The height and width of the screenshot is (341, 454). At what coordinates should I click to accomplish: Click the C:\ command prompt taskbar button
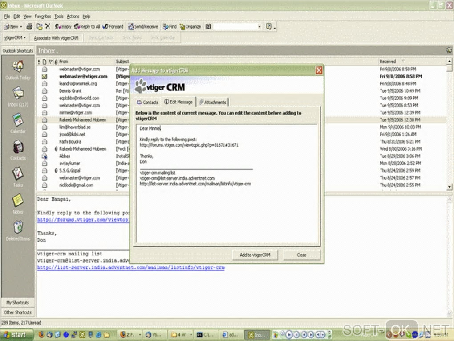tap(205, 335)
